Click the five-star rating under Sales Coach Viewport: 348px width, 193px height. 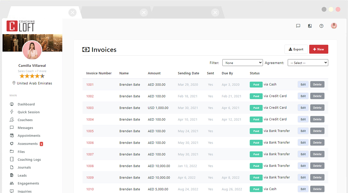tap(32, 76)
